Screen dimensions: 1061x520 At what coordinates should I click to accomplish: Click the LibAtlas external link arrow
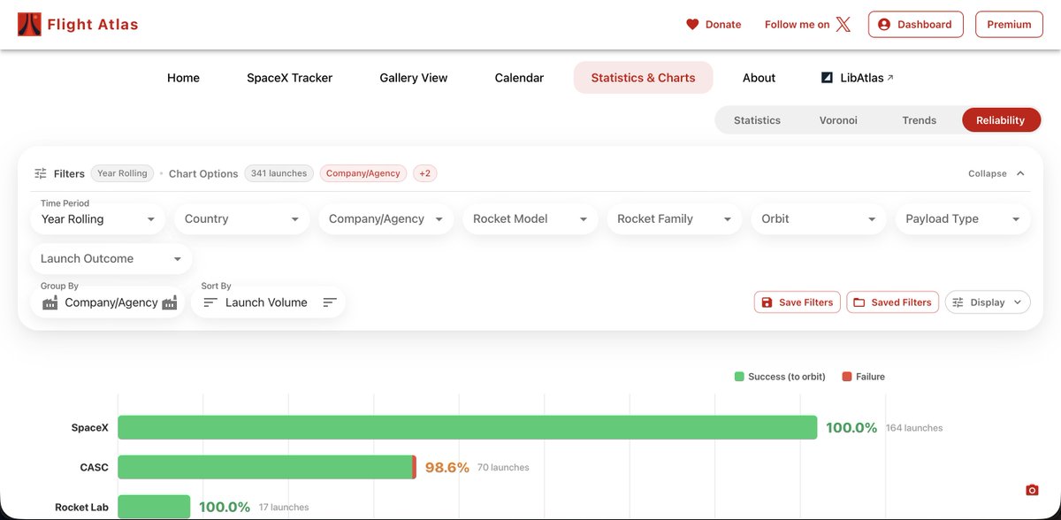(890, 78)
